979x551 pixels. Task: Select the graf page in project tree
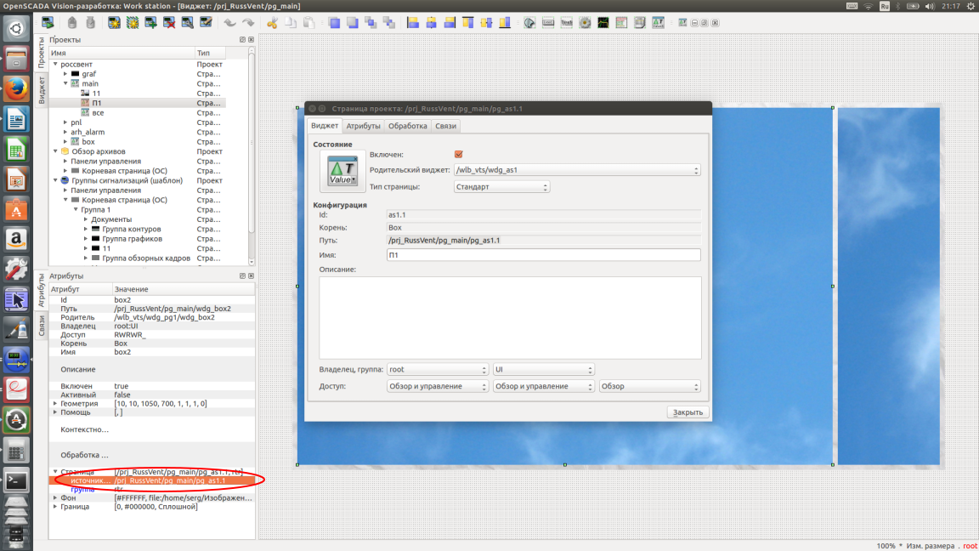88,74
